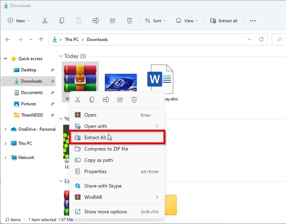
Task: Go up one folder with the up arrow
Action: point(41,40)
